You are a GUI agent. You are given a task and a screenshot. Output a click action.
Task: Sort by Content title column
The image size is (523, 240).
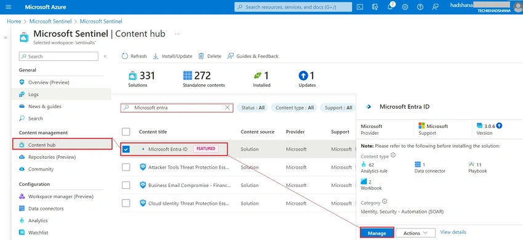[153, 132]
